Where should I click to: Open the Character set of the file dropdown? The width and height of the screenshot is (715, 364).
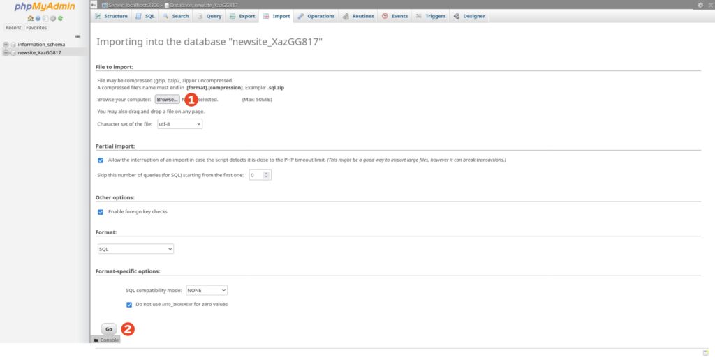point(179,124)
